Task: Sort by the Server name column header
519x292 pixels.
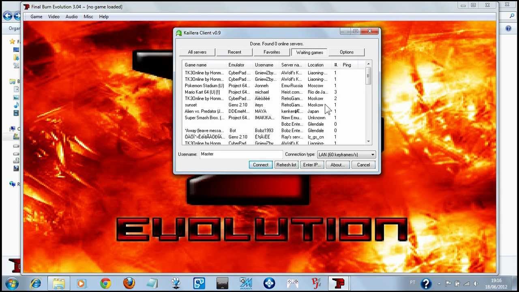Action: click(x=292, y=65)
